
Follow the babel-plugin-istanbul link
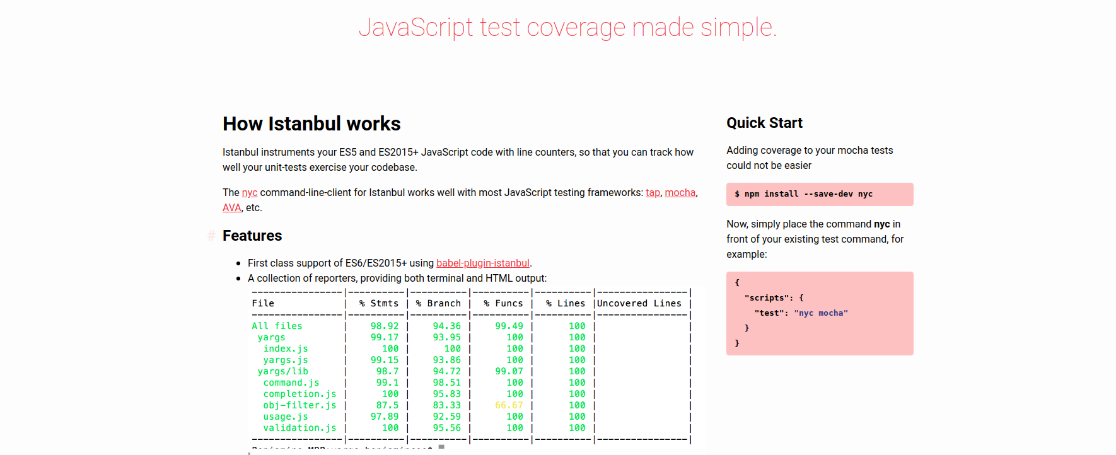[483, 263]
